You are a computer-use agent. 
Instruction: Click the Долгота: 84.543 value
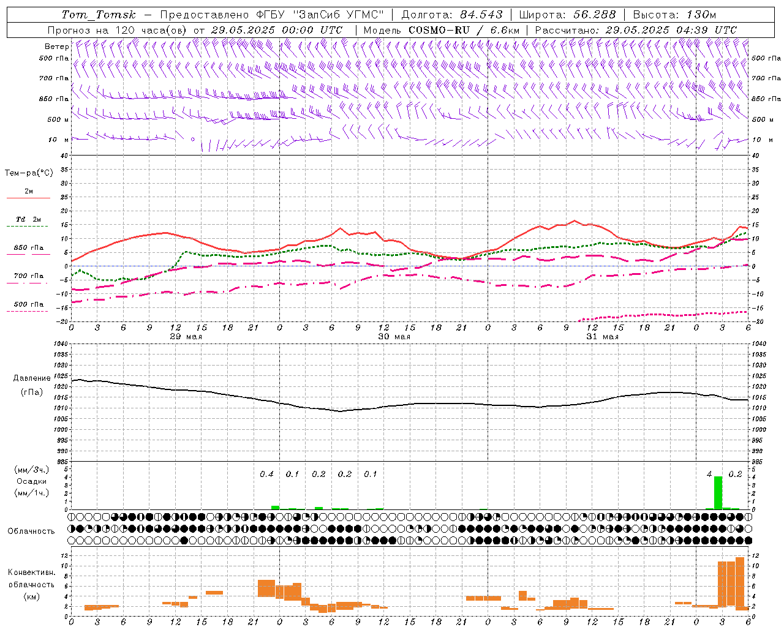(452, 15)
